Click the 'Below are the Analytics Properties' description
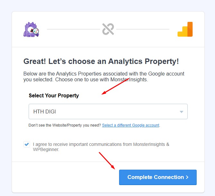215x196 pixels. click(x=104, y=76)
